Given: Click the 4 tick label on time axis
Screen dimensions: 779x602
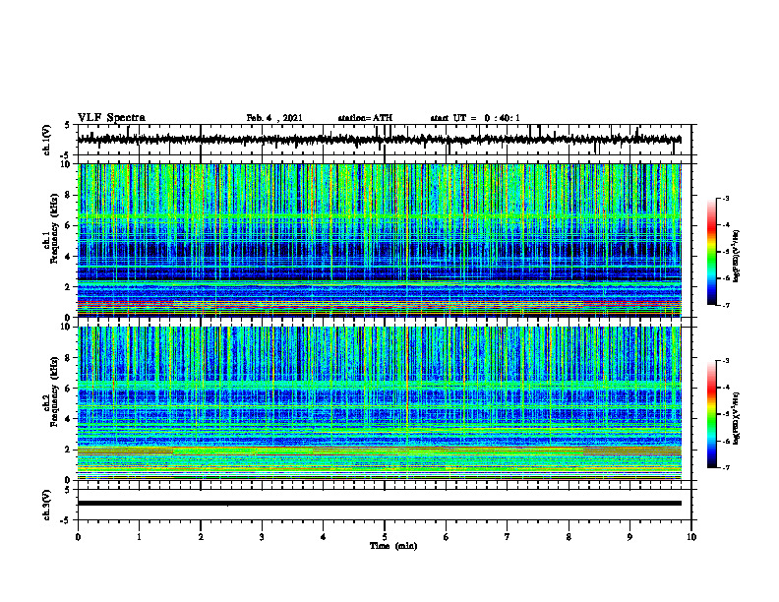Looking at the screenshot, I should tap(324, 537).
